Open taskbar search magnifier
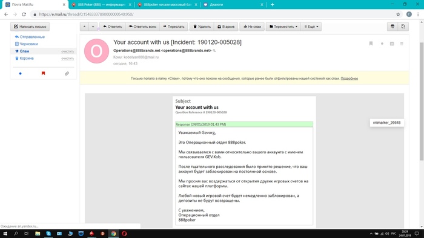Viewport: 424px width, 238px height. [x=16, y=233]
